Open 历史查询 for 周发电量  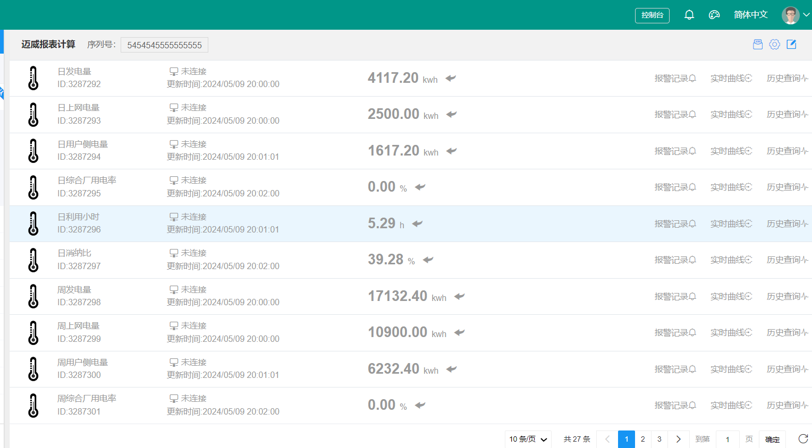(787, 297)
